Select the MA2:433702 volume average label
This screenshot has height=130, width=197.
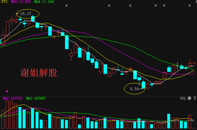click(13, 98)
